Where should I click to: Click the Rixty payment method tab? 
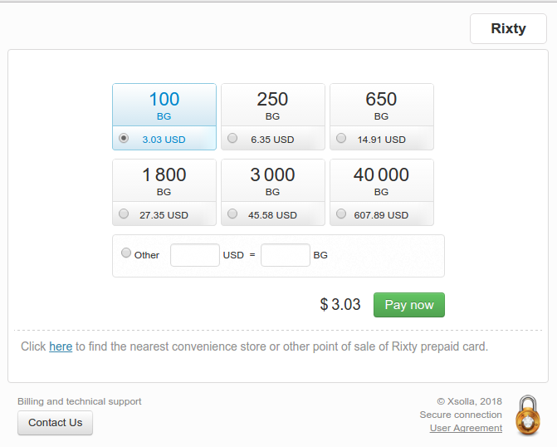(508, 29)
